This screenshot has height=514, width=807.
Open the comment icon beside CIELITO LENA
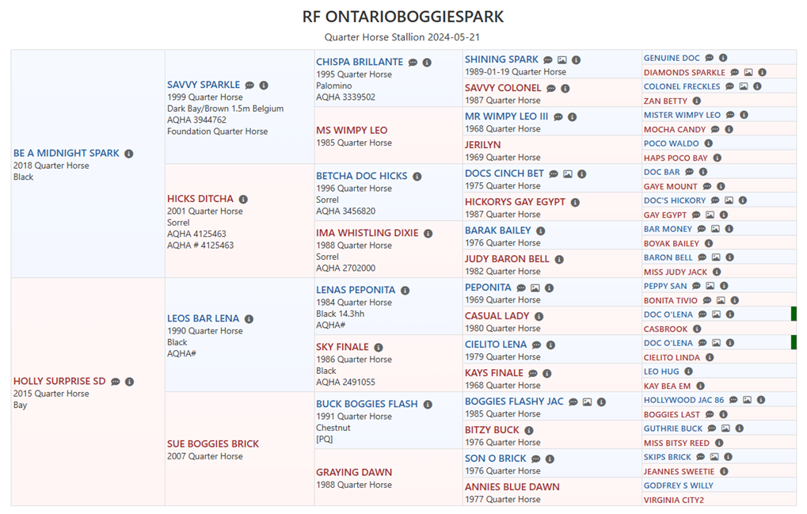tap(536, 345)
